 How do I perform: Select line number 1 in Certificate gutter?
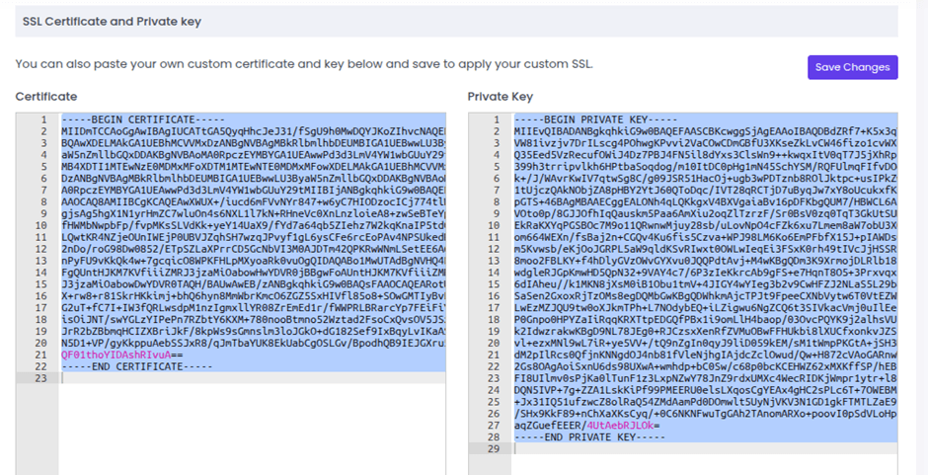point(42,119)
